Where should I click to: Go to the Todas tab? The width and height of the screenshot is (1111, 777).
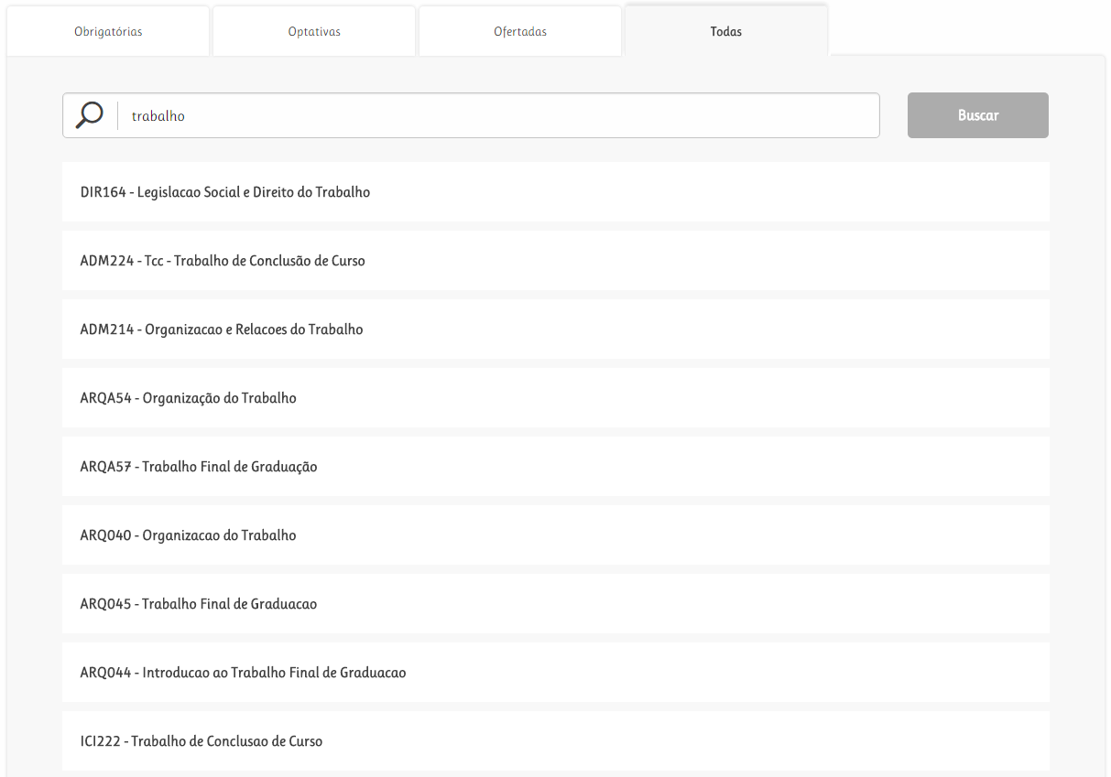point(726,31)
